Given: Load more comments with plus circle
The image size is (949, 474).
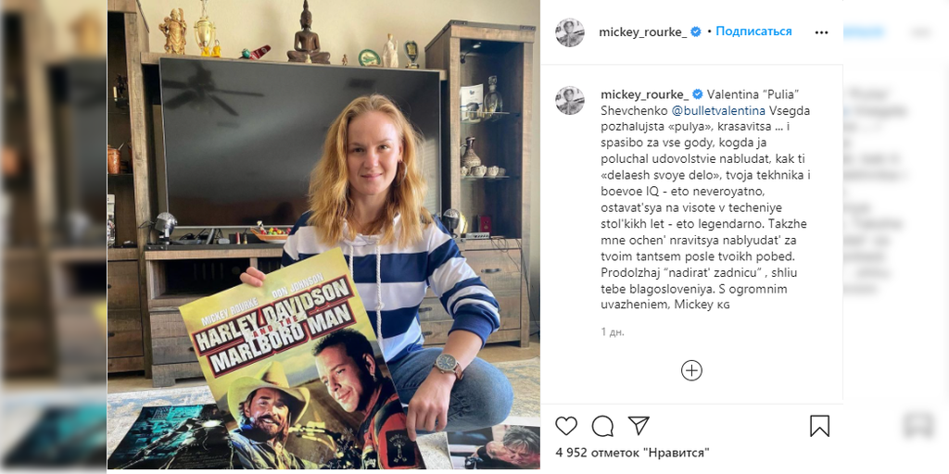Looking at the screenshot, I should coord(691,370).
